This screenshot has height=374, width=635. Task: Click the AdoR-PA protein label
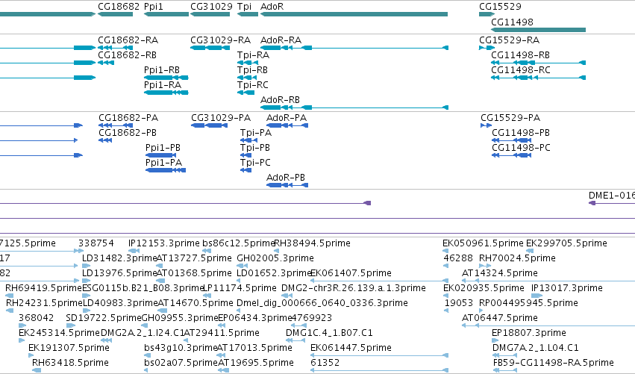point(287,118)
